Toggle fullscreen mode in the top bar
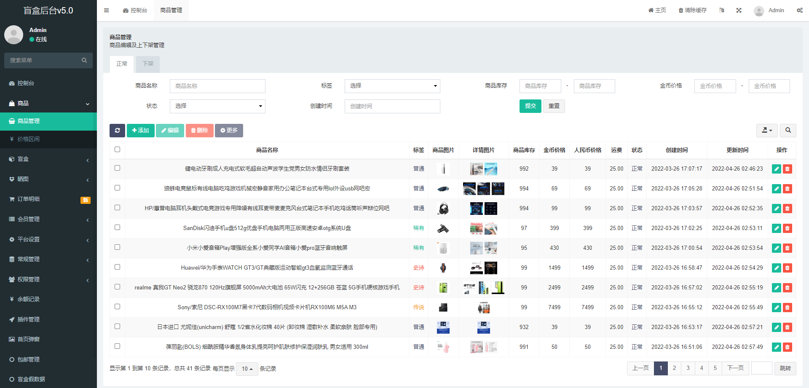The width and height of the screenshot is (809, 388). (x=739, y=10)
